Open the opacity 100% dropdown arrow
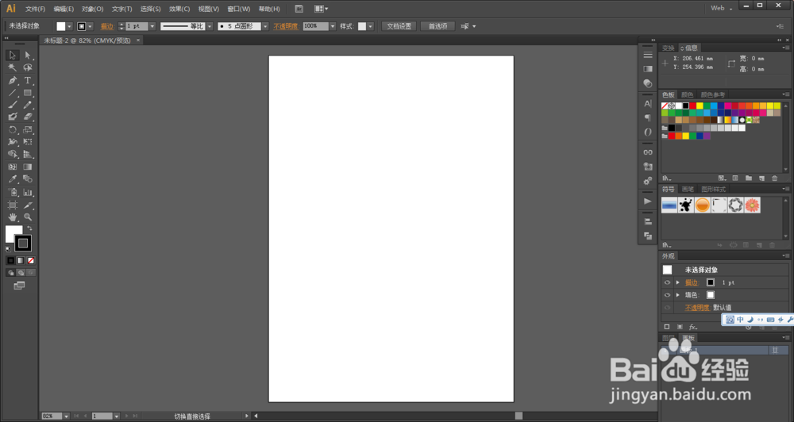 333,26
